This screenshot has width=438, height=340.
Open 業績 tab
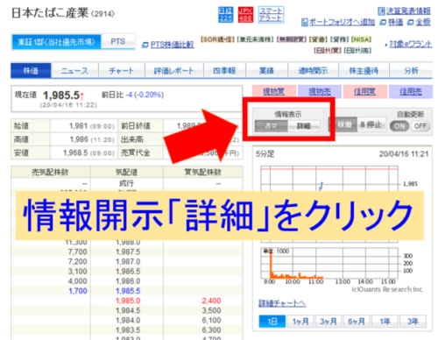click(x=266, y=71)
